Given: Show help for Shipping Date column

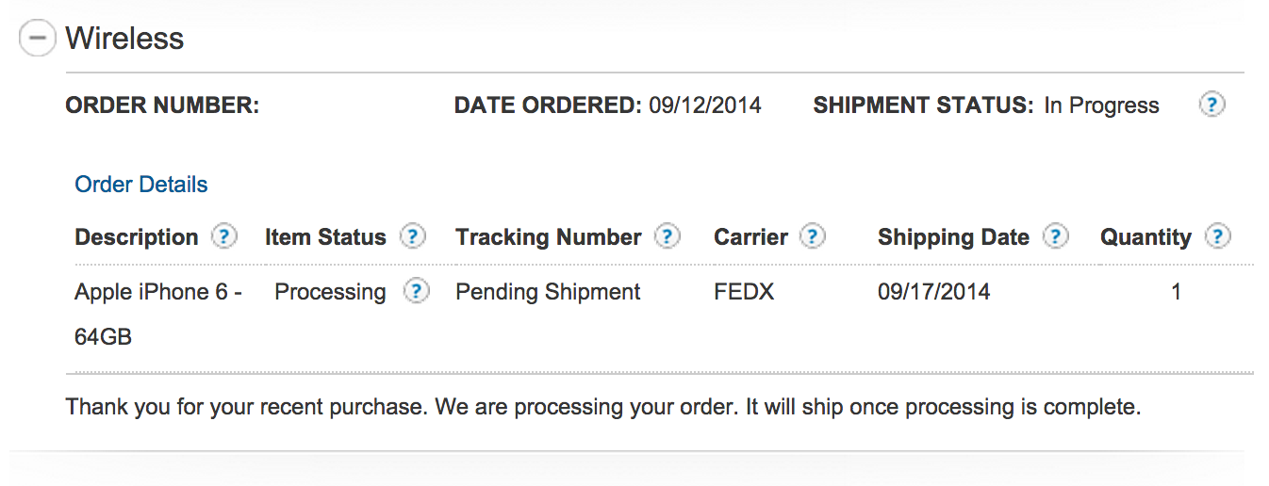Looking at the screenshot, I should click(x=1056, y=235).
